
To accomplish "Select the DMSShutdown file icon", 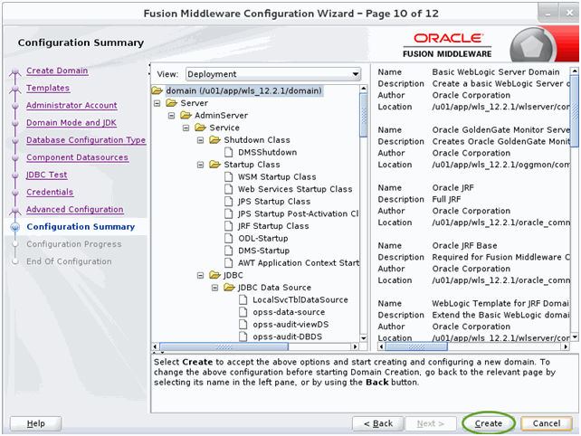I will coord(229,152).
